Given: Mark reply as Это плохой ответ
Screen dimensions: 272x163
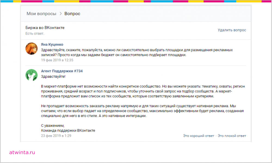Looking at the screenshot, I should tap(232, 136).
